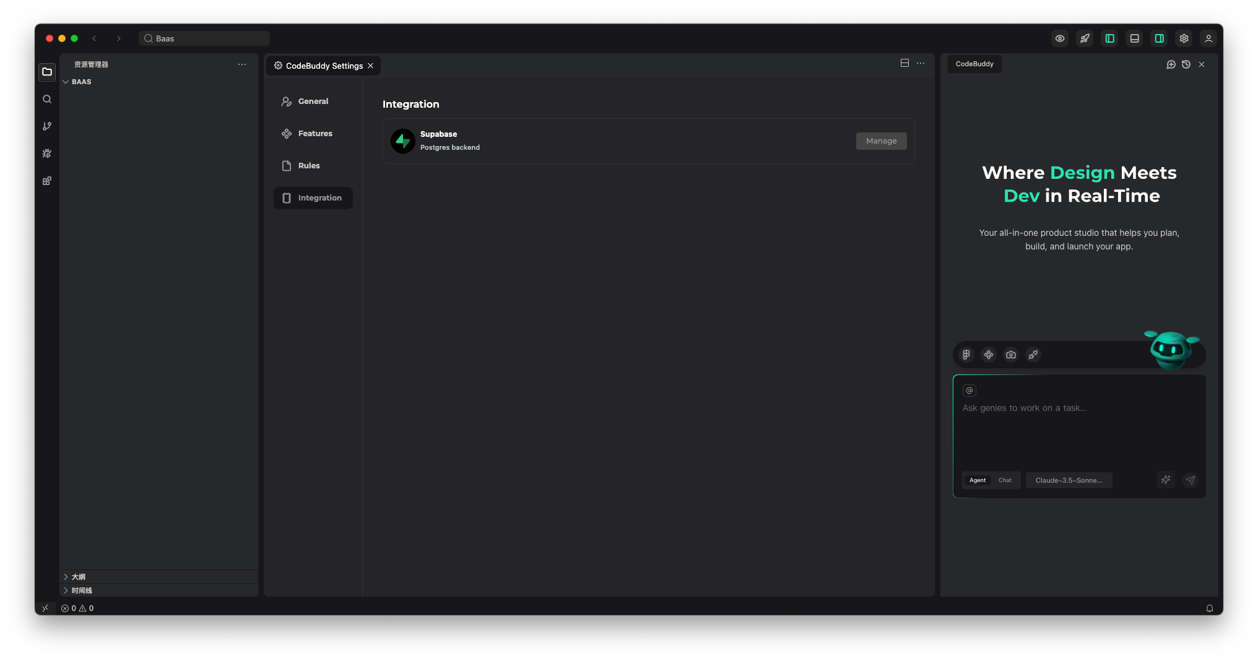Click Manage for Supabase
1258x661 pixels.
881,141
